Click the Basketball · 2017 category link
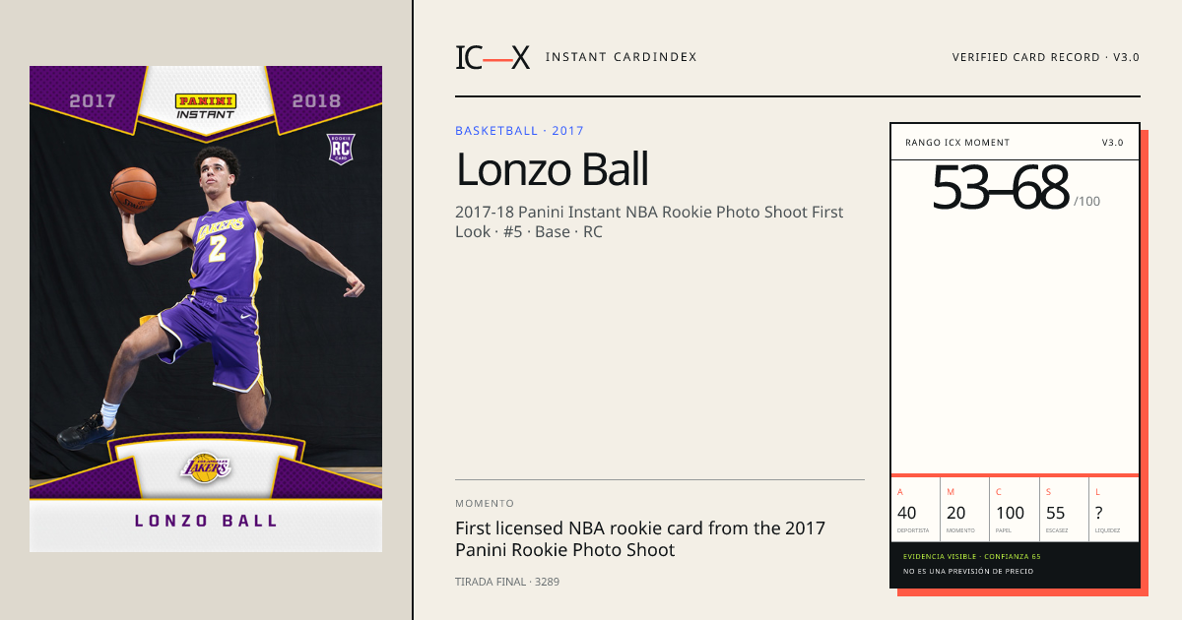 pos(519,131)
